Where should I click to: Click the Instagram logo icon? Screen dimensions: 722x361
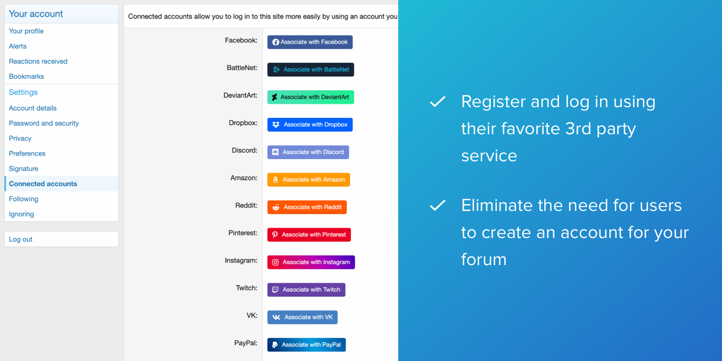(275, 262)
